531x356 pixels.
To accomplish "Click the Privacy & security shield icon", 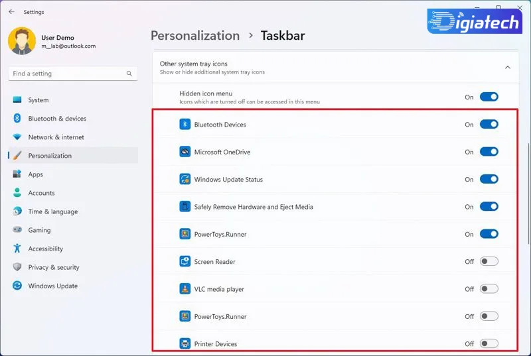I will point(17,267).
